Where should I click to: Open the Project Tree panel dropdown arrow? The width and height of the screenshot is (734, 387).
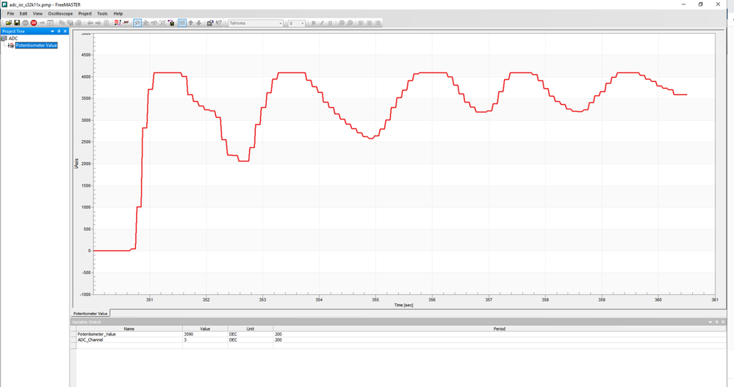[x=52, y=32]
